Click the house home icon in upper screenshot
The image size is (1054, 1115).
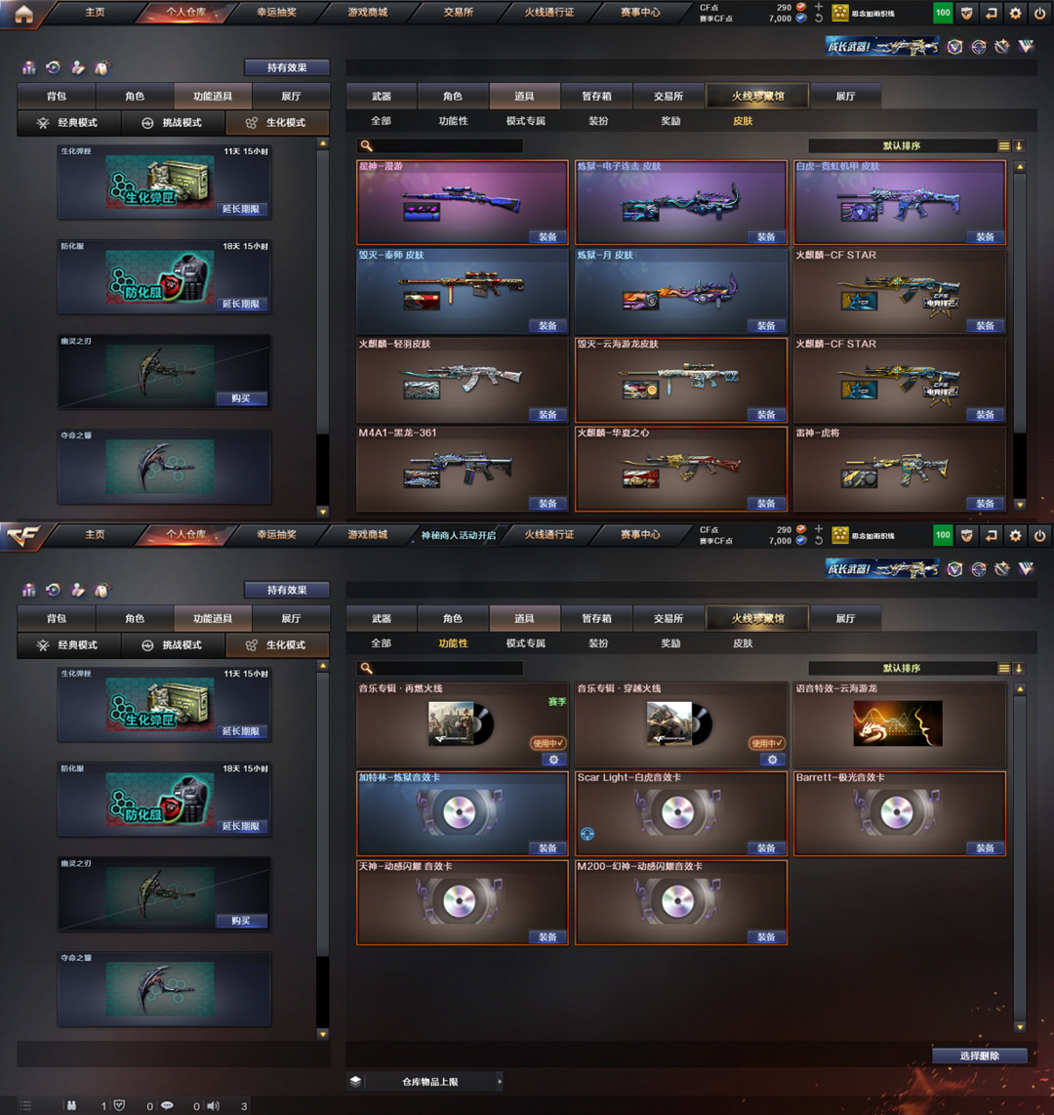pos(23,14)
